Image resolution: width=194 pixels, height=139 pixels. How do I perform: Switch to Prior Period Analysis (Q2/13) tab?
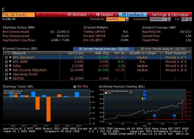tap(163, 49)
